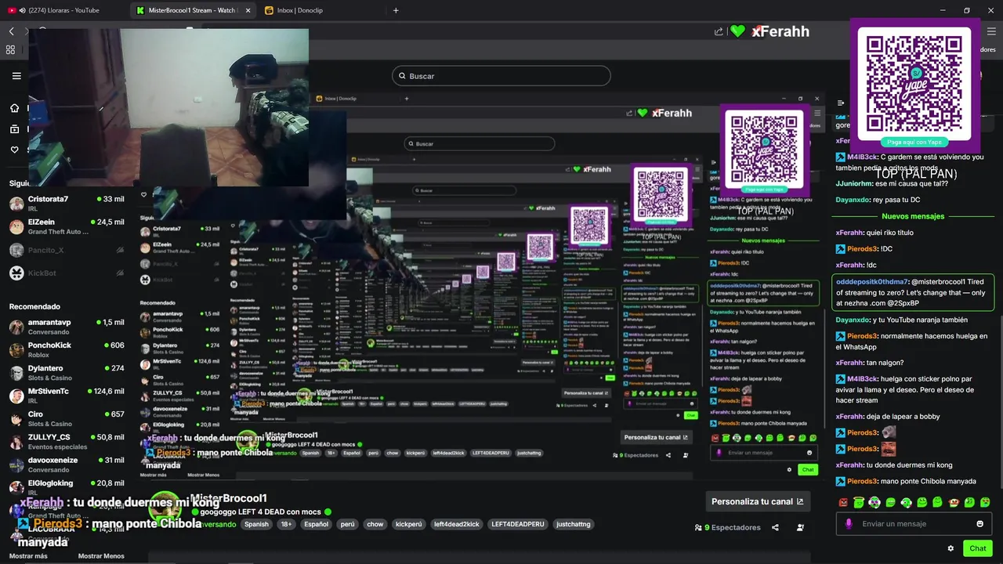Open ElGlogloking recommended channel
The height and width of the screenshot is (564, 1003).
(67, 487)
